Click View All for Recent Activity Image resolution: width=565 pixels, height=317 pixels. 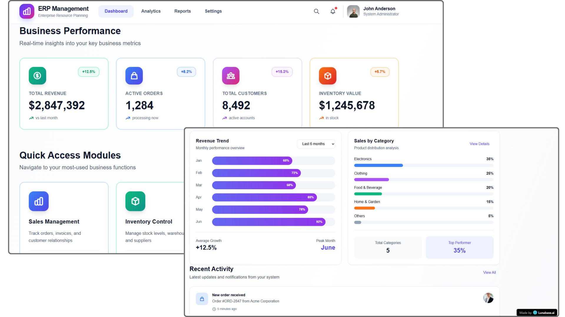coord(489,272)
